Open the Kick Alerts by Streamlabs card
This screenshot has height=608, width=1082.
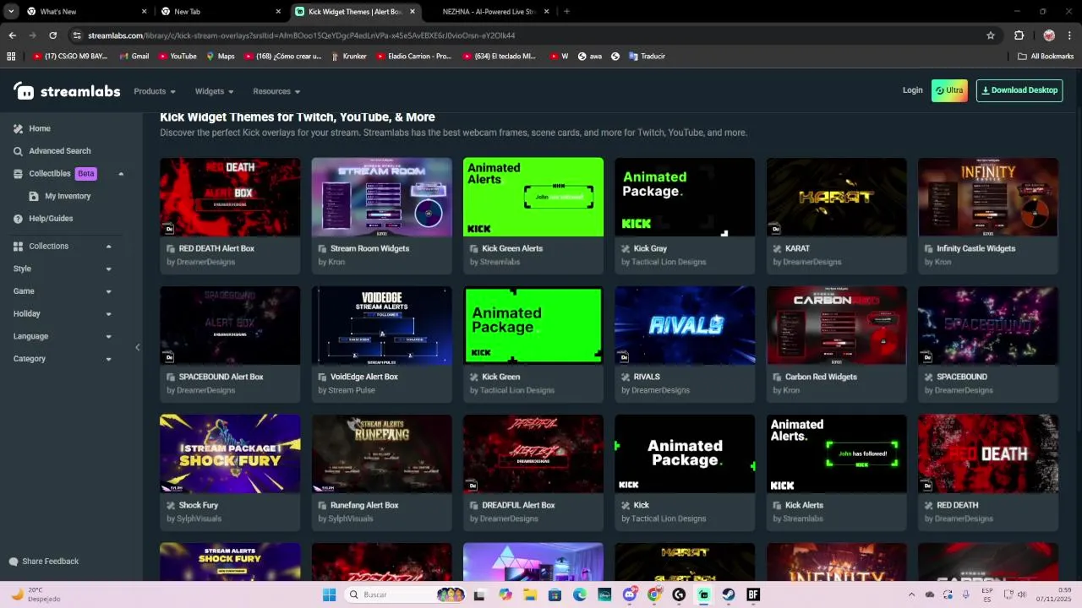[836, 472]
